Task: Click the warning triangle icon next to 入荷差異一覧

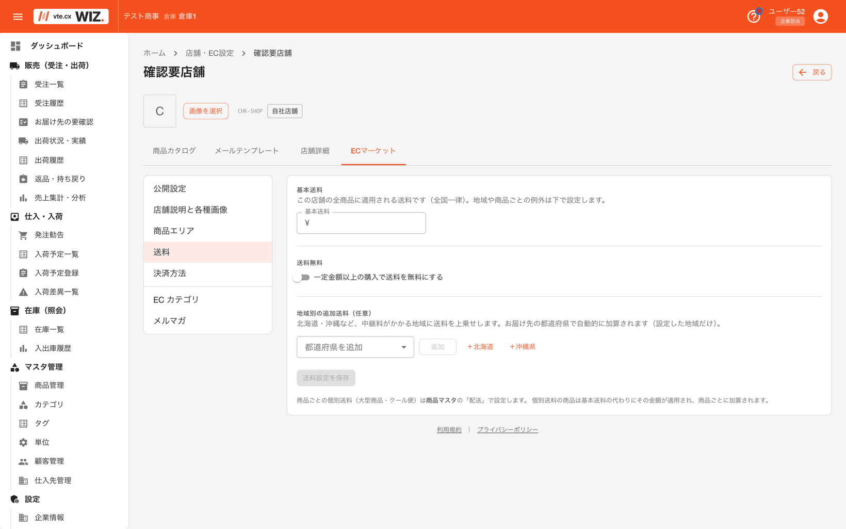Action: (x=23, y=292)
